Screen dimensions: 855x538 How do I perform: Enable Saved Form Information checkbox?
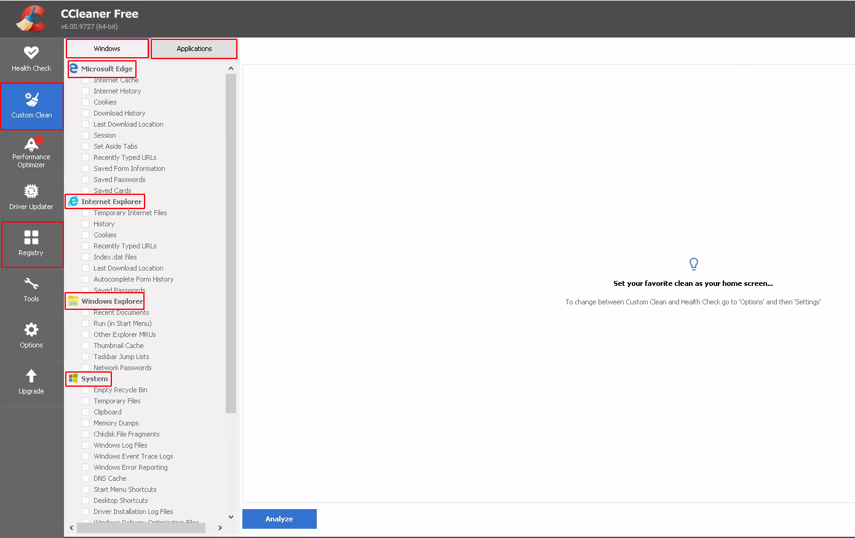85,168
